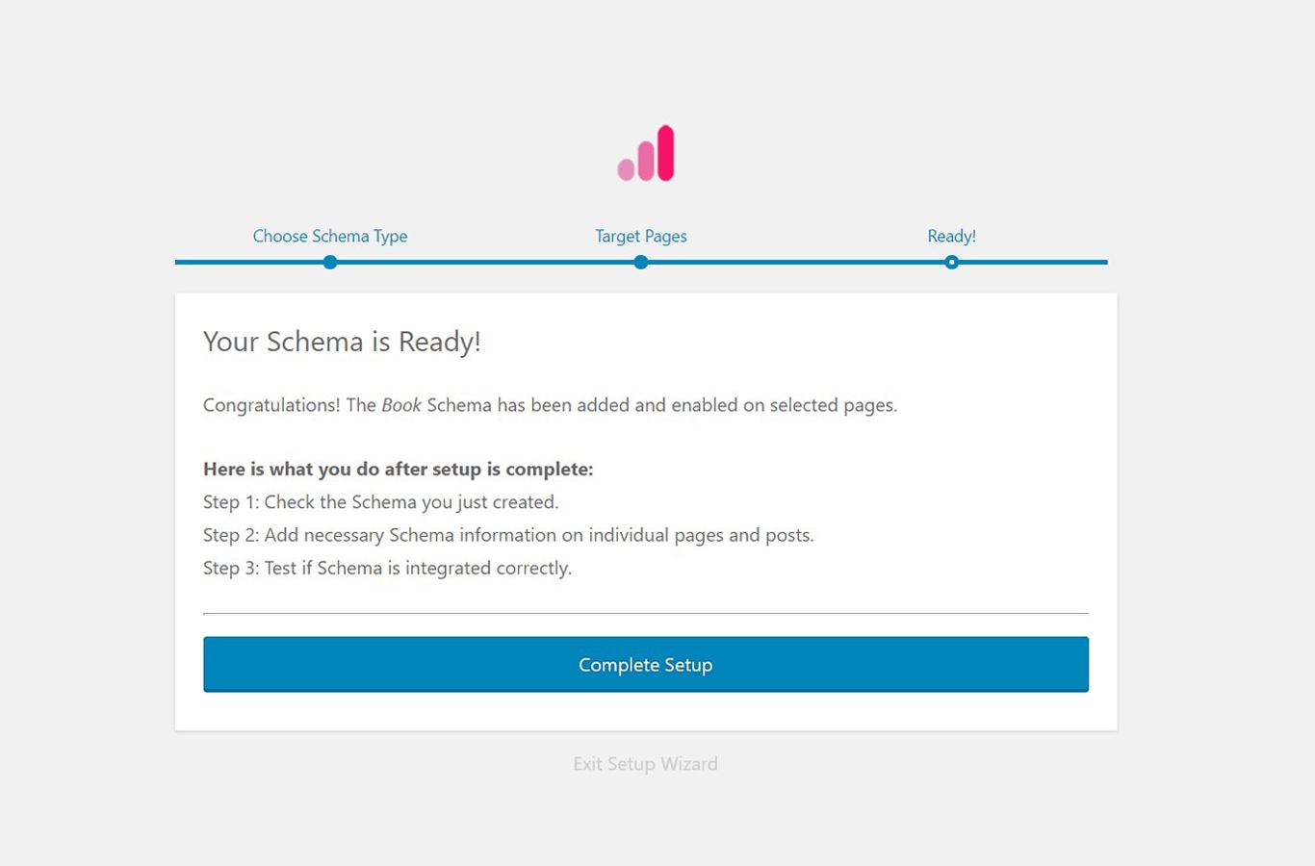
Task: Expand the Step 3 instruction line
Action: 387,568
